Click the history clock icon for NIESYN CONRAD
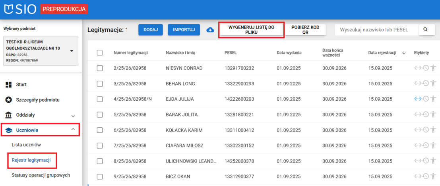Viewport: 440px width, 186px height. tap(425, 68)
